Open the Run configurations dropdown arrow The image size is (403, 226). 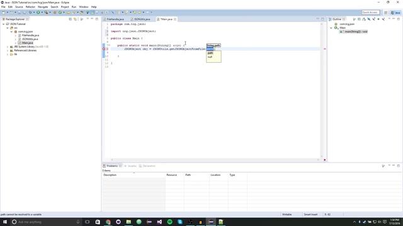pyautogui.click(x=42, y=13)
